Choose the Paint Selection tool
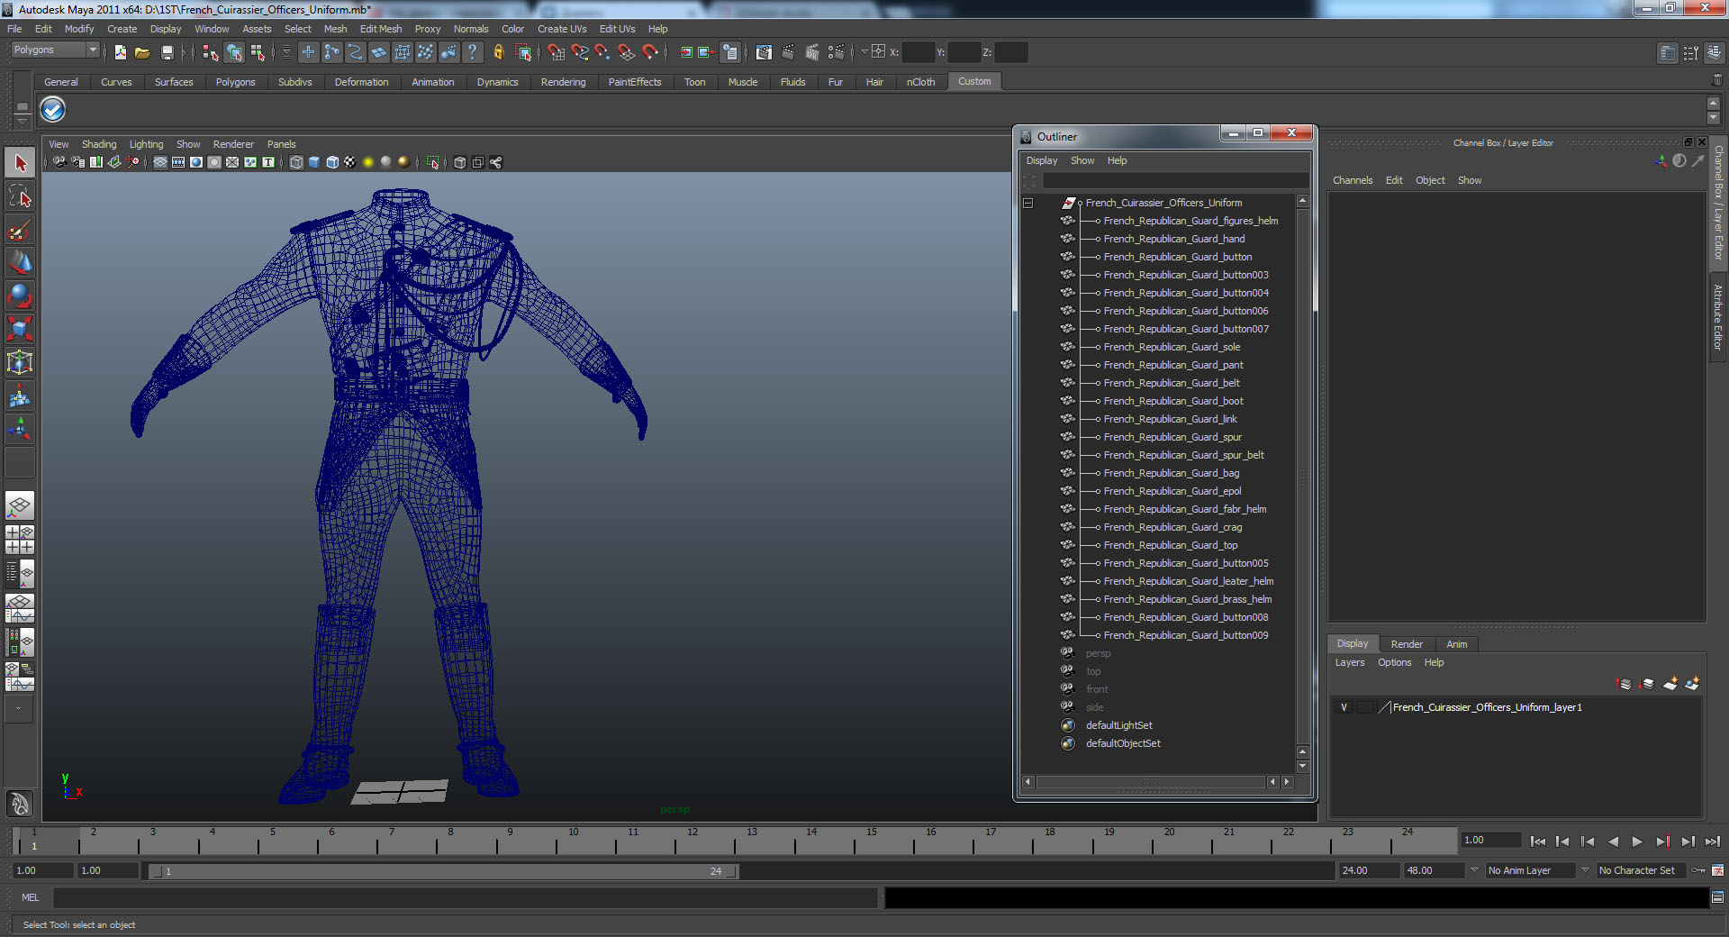This screenshot has width=1729, height=937. pyautogui.click(x=20, y=230)
